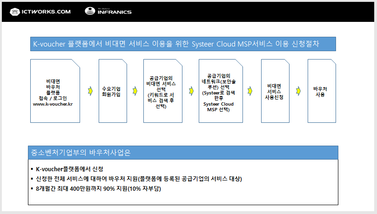Image resolution: width=377 pixels, height=214 pixels.
Task: Click the bullet starting '신청한 전체 서비스에 대하여'
Action: [x=139, y=179]
